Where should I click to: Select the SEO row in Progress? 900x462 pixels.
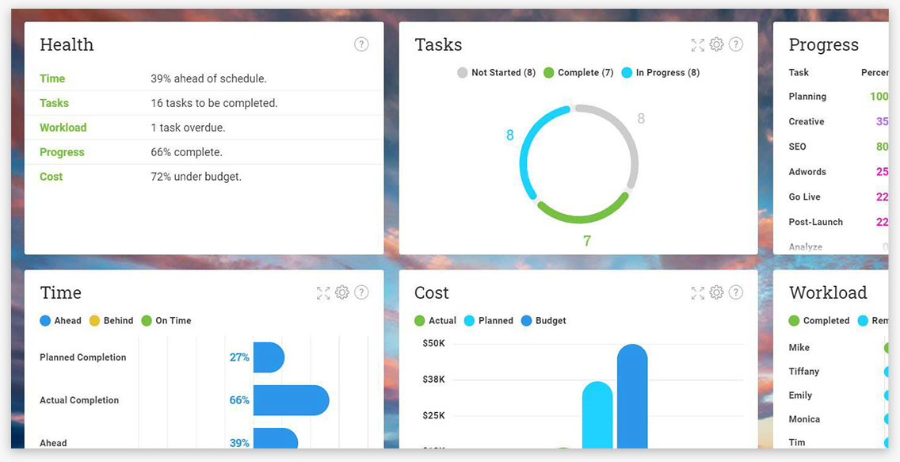tap(838, 147)
